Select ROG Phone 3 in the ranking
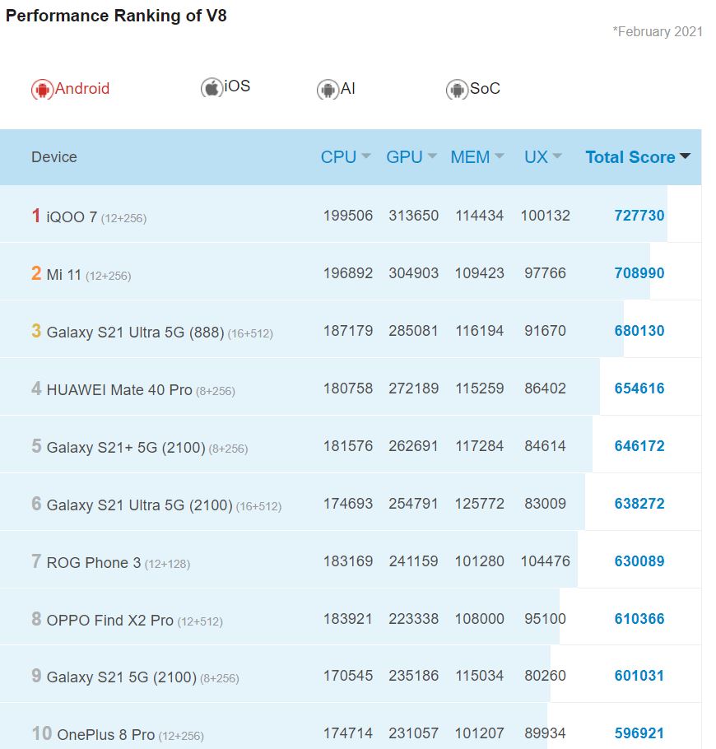Viewport: 716px width, 749px height. point(93,563)
